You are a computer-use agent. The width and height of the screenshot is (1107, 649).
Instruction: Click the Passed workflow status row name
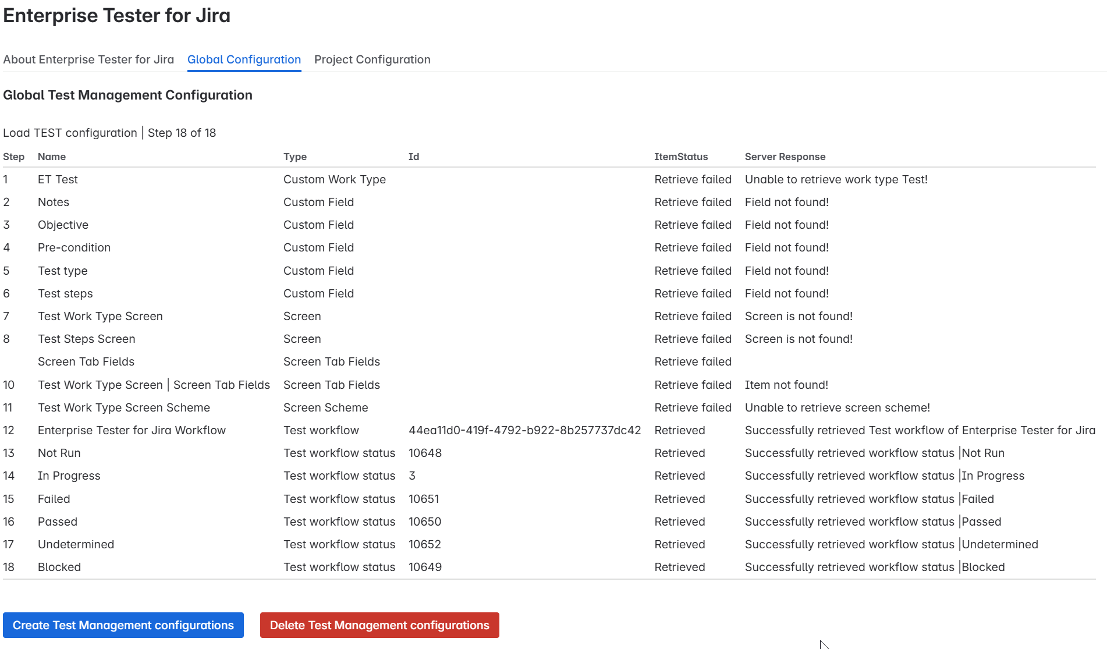(x=58, y=522)
